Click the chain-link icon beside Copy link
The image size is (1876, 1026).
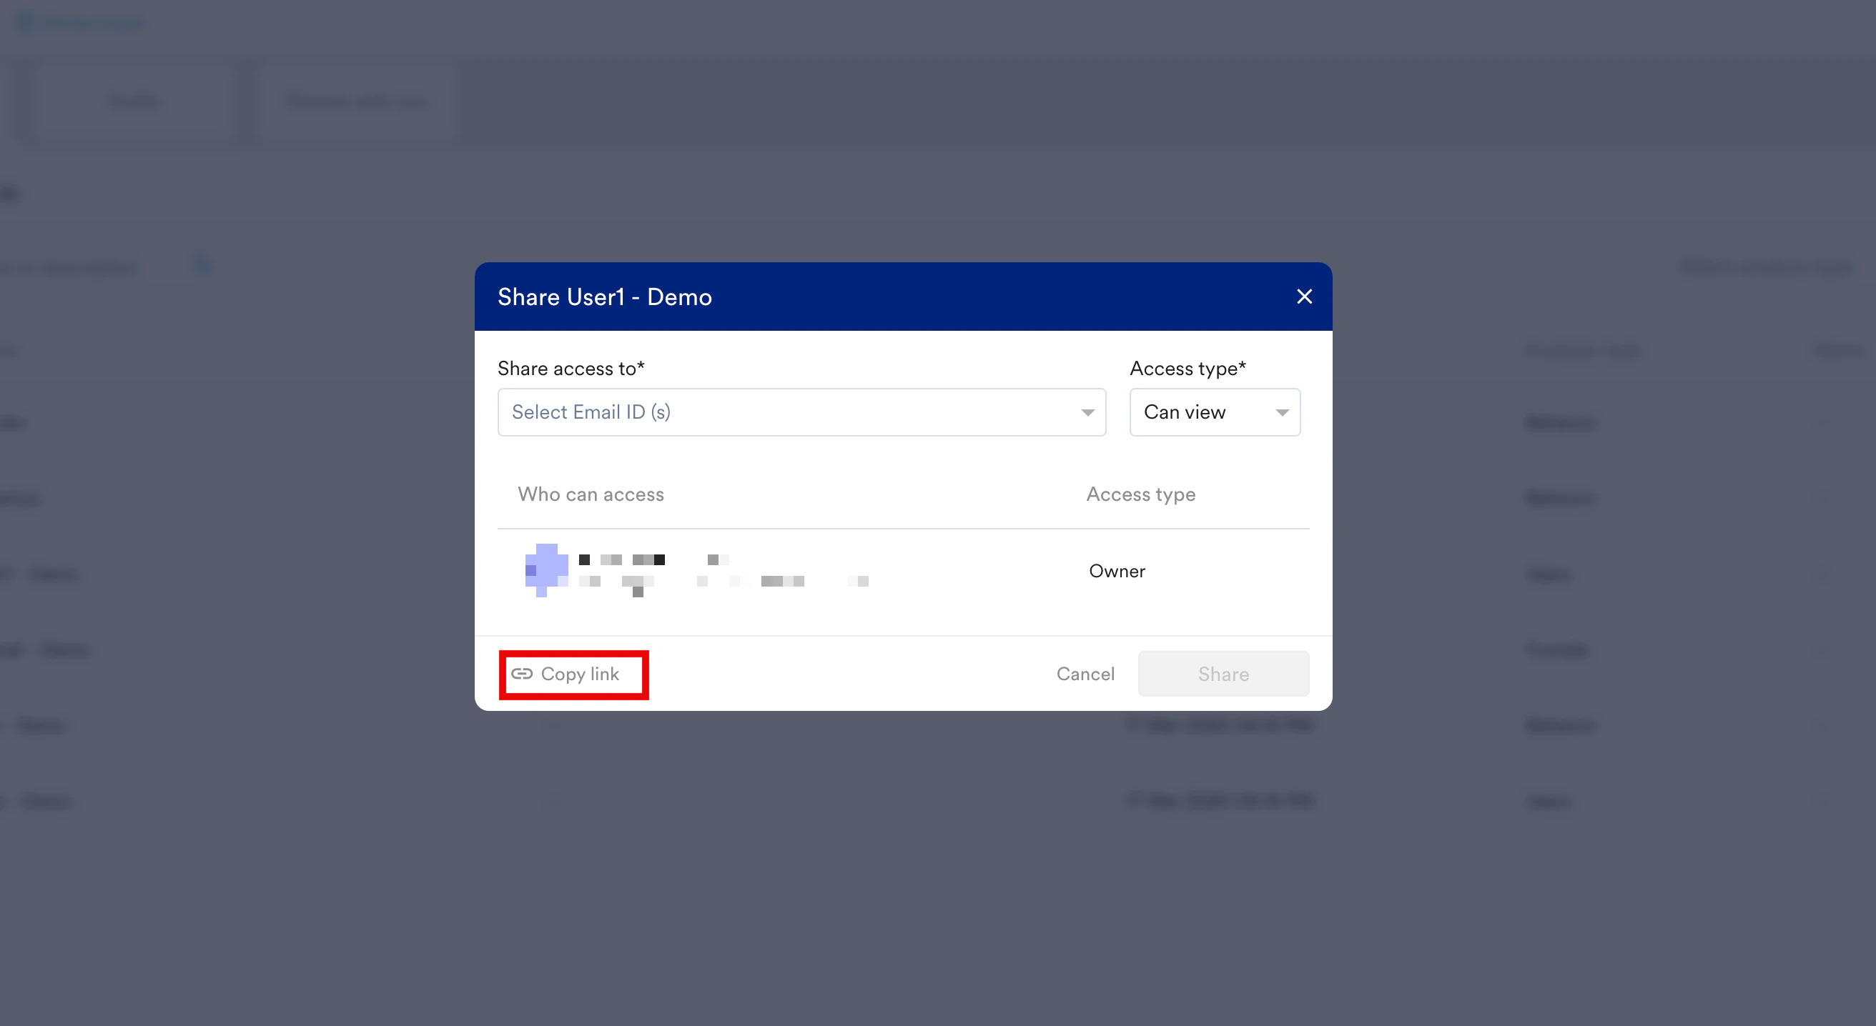[x=521, y=674]
